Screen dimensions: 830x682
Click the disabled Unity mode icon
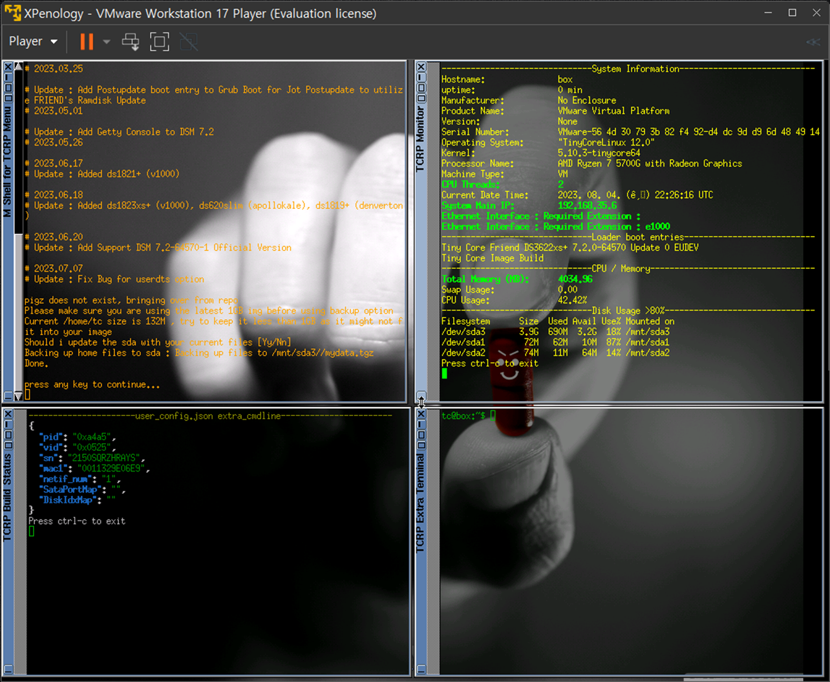(x=188, y=41)
